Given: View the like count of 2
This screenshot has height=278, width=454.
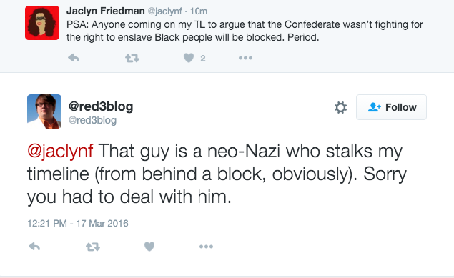Looking at the screenshot, I should (x=202, y=59).
